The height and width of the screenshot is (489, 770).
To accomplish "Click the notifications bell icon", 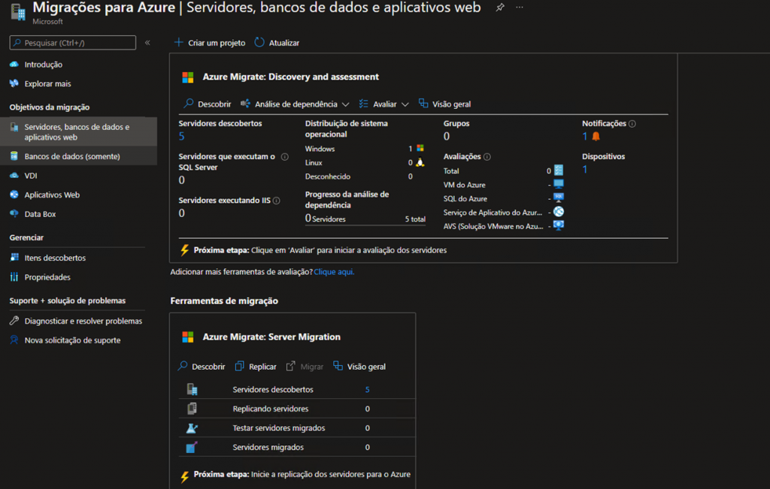I will (x=596, y=137).
